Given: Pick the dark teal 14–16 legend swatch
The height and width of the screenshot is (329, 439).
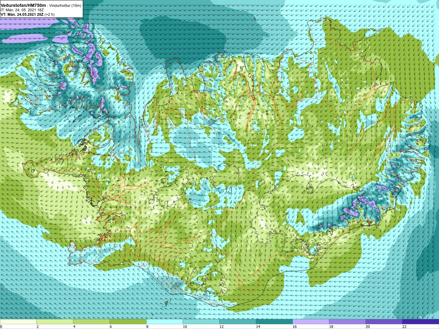Looking at the screenshot, I should pyautogui.click(x=274, y=322).
